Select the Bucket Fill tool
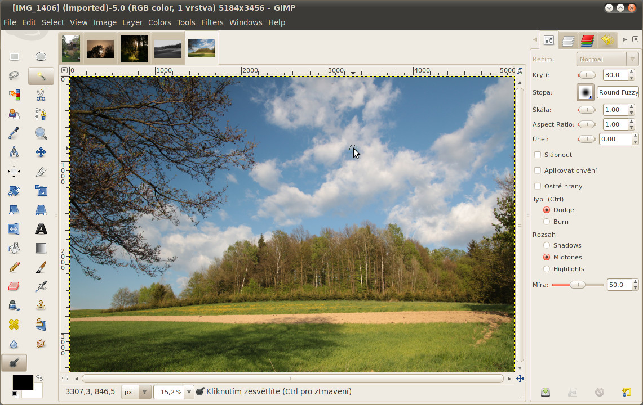 pyautogui.click(x=14, y=248)
